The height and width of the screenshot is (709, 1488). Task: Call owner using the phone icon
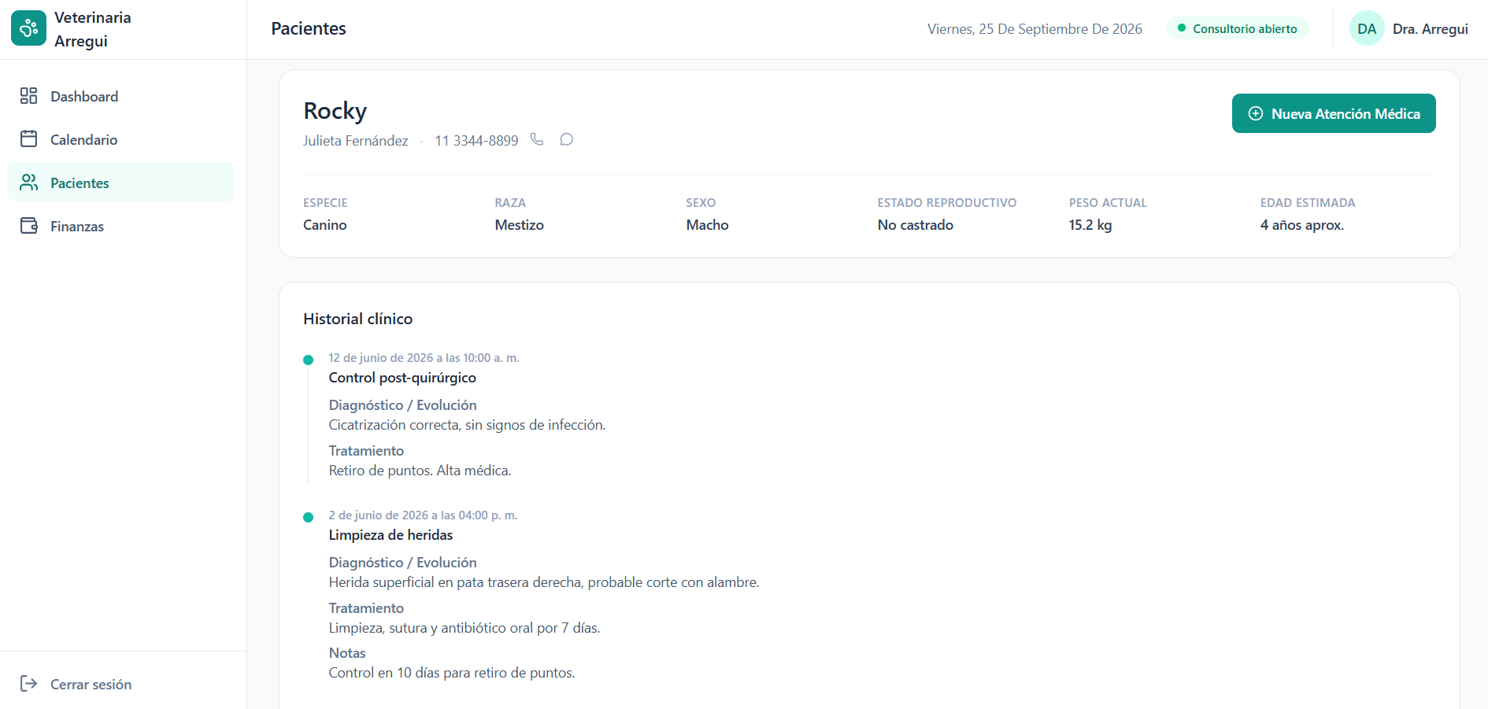click(x=537, y=139)
